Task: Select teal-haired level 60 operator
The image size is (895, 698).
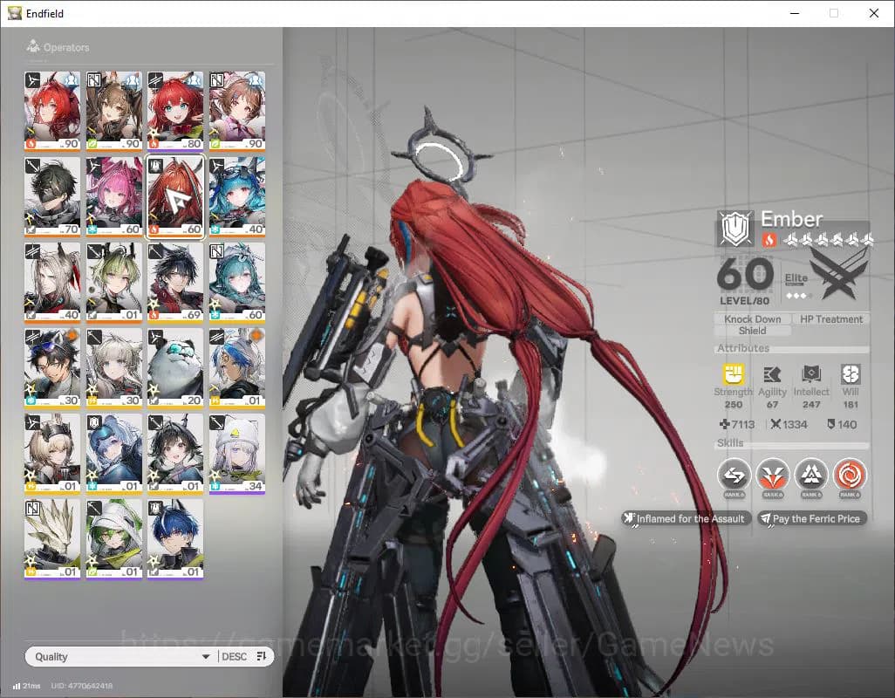Action: pyautogui.click(x=237, y=282)
